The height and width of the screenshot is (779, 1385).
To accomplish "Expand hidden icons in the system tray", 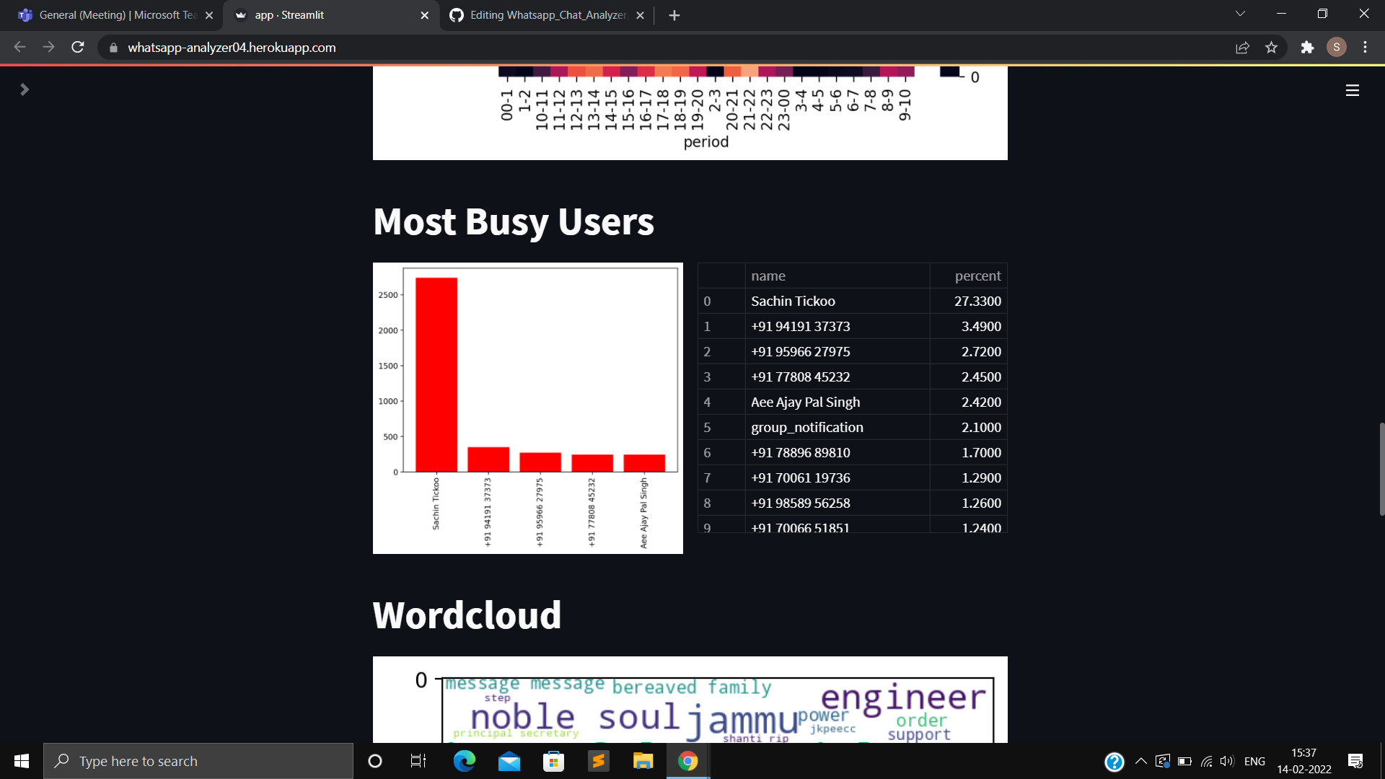I will click(x=1140, y=761).
